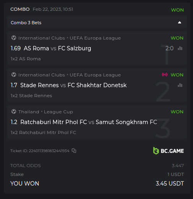This screenshot has height=199, width=193.
Task: Copy the Ticket ID using copy icon
Action: [x=74, y=151]
